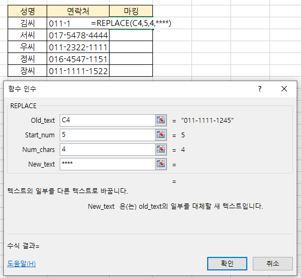Select the 장씨 name cell
This screenshot has width=301, height=278.
28,71
